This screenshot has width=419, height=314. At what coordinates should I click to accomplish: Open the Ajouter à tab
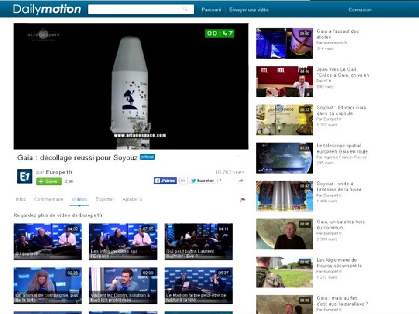[132, 199]
